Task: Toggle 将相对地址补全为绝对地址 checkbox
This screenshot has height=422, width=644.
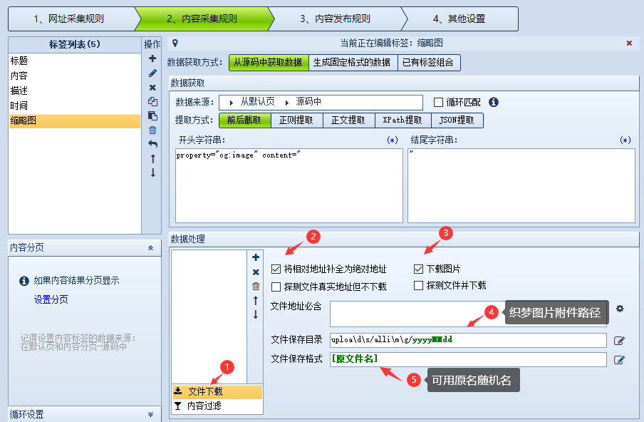Action: point(276,269)
